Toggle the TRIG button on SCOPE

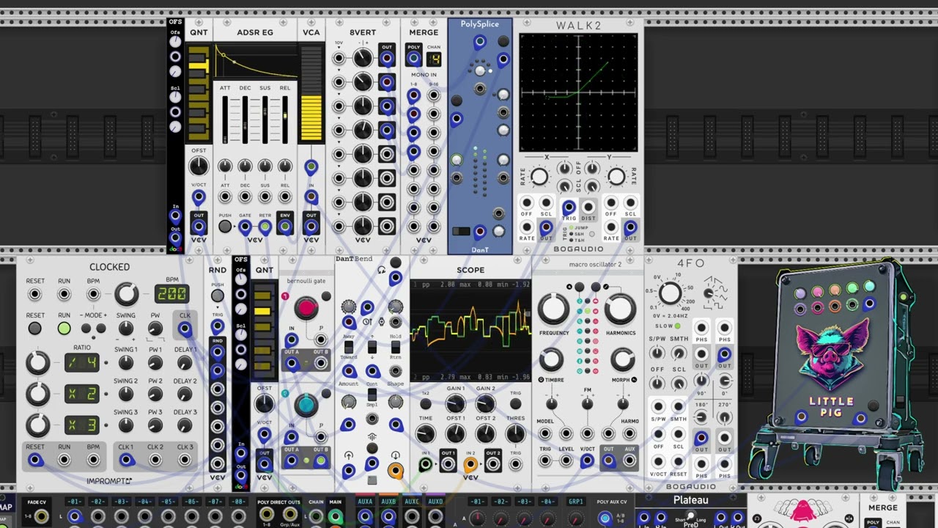(515, 404)
